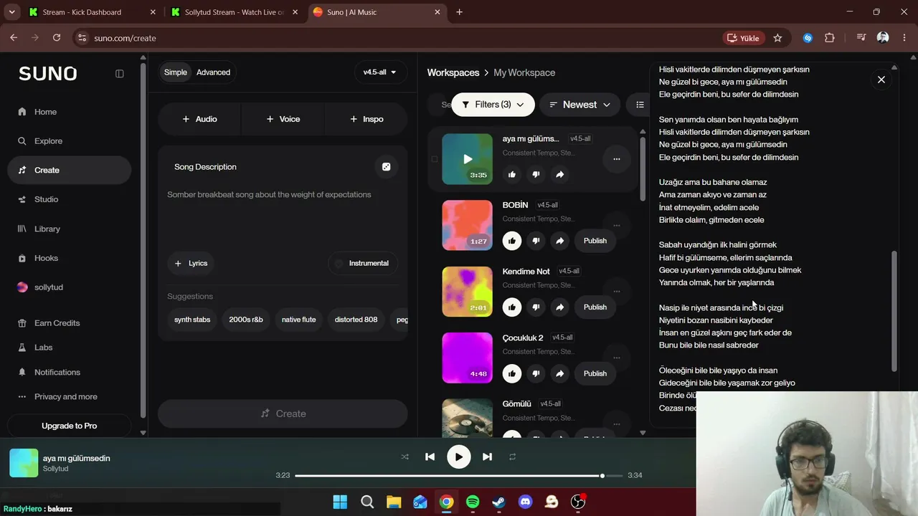Open File Explorer from the taskbar
Viewport: 918px width, 516px height.
[393, 502]
